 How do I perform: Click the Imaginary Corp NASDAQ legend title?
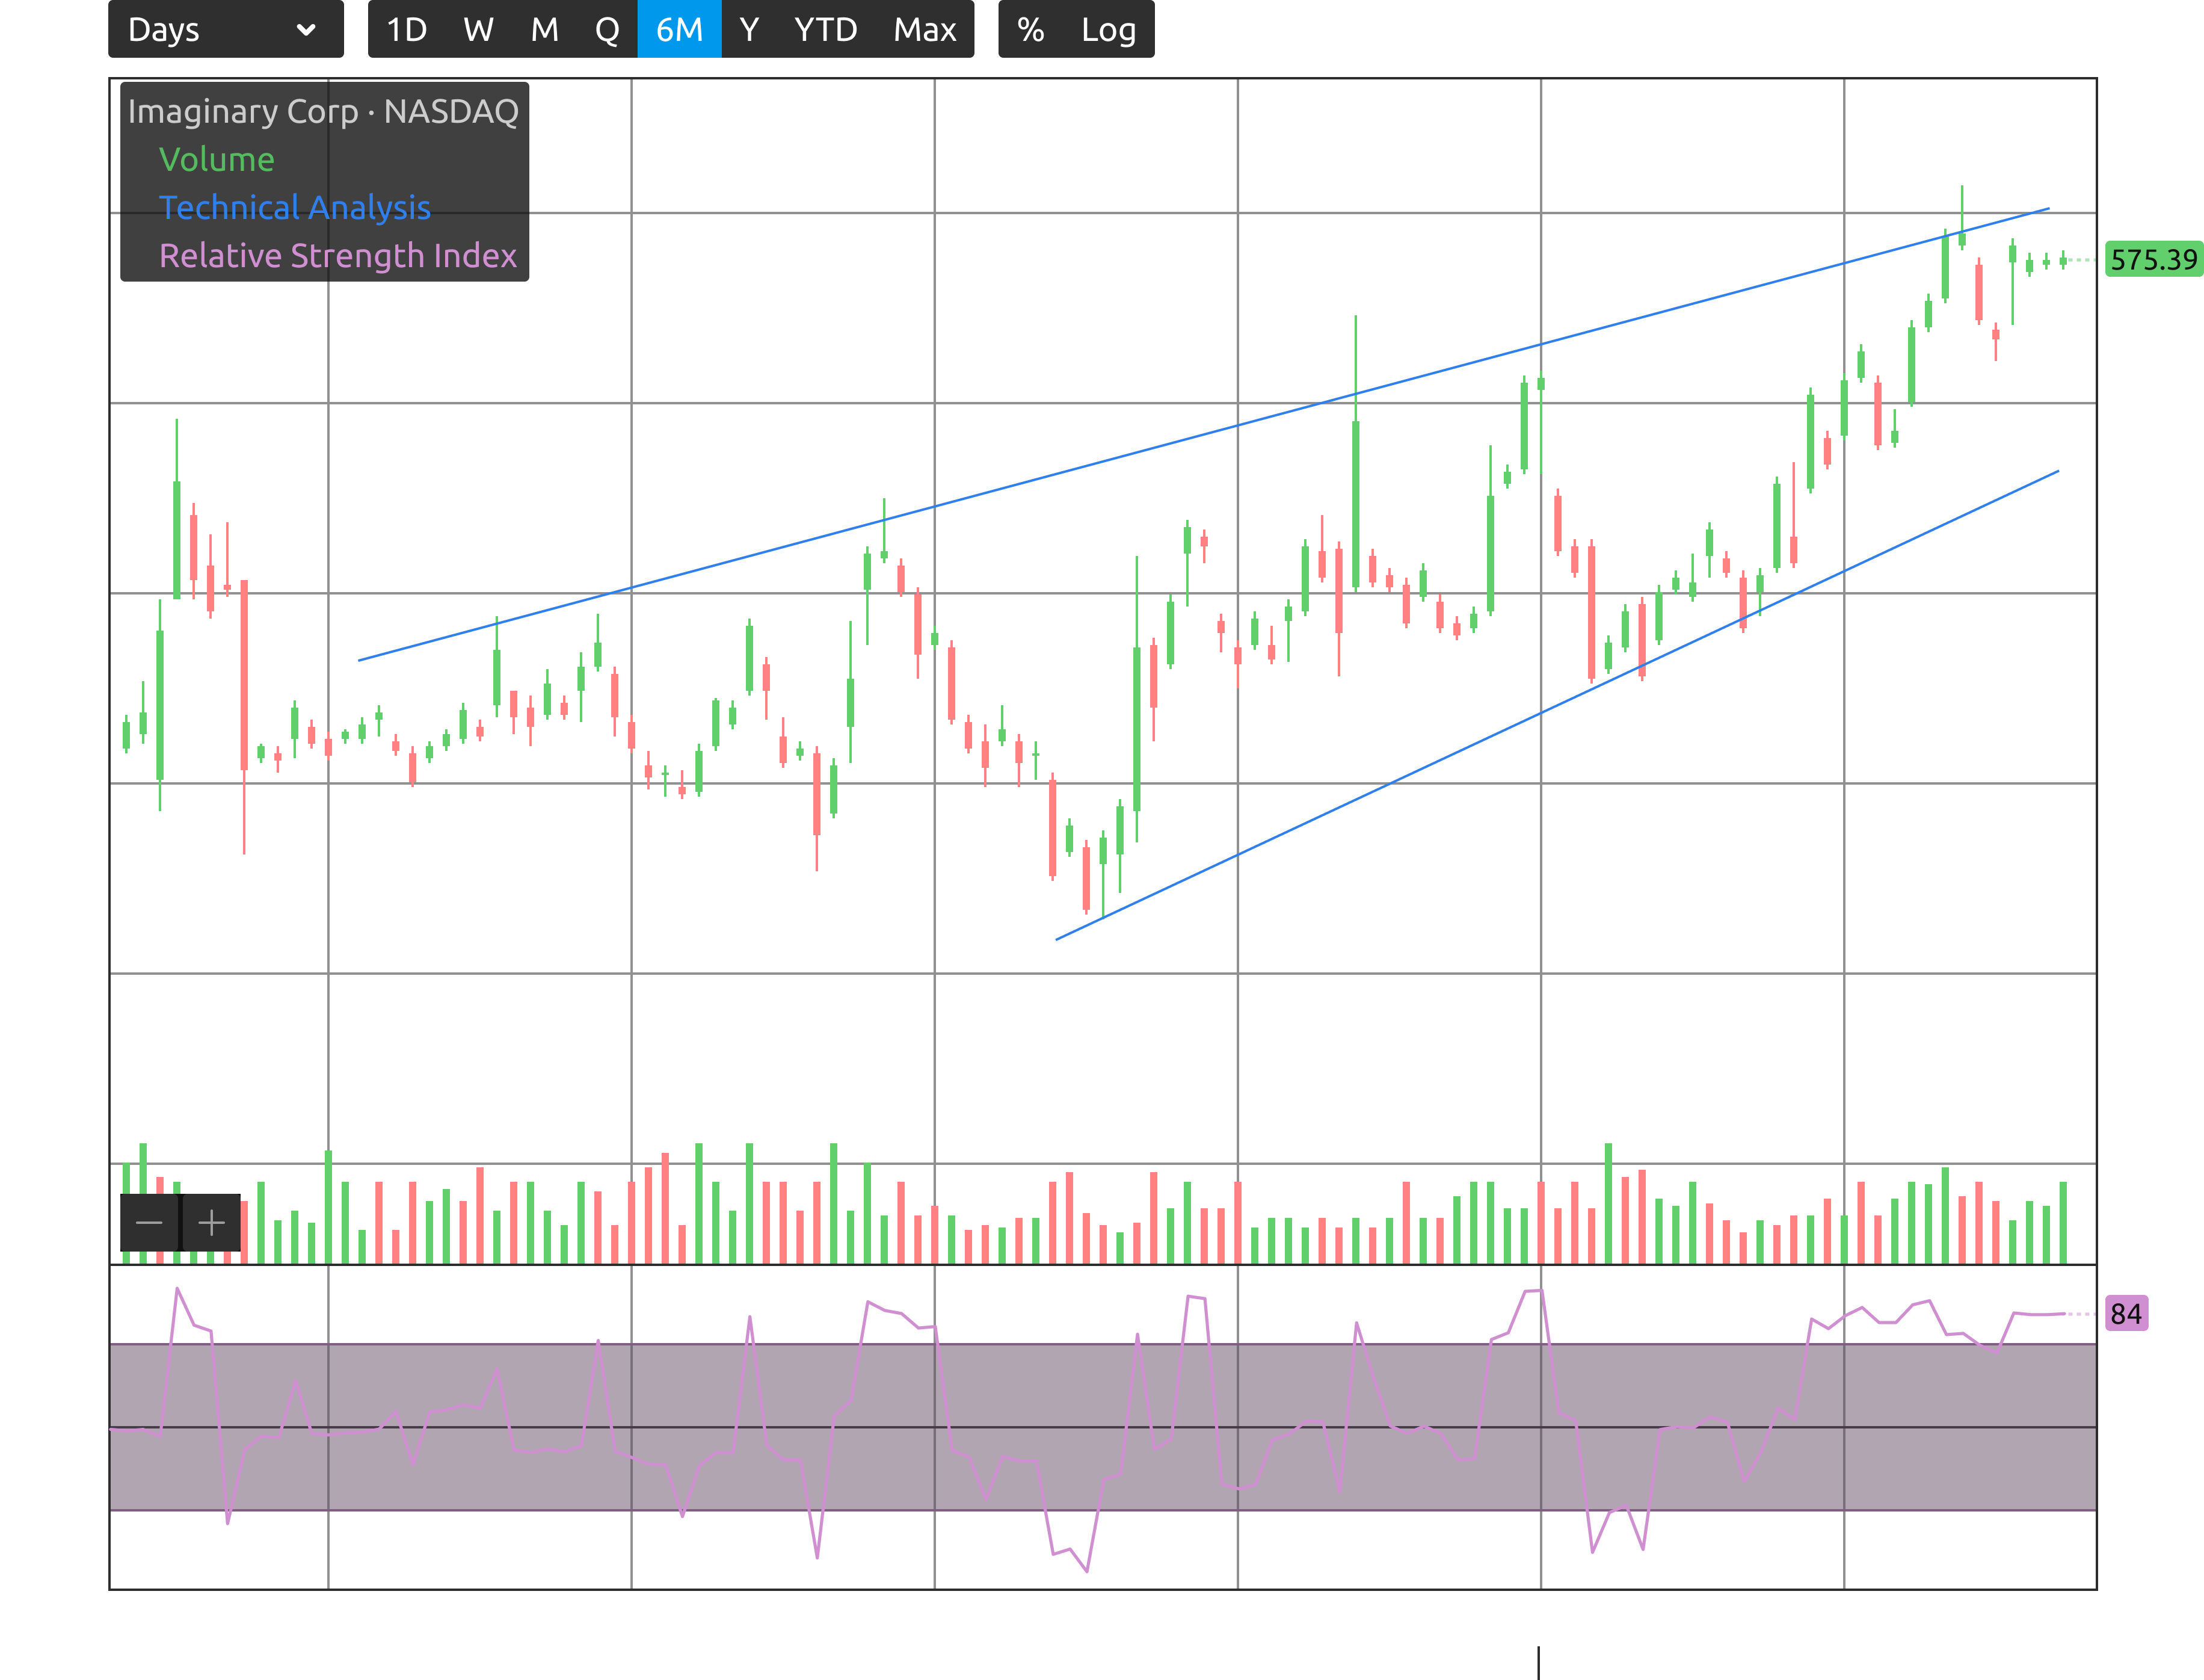tap(323, 111)
